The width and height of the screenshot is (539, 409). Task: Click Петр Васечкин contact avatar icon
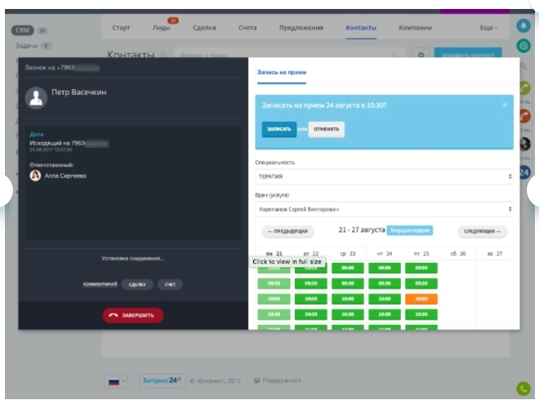tap(36, 98)
